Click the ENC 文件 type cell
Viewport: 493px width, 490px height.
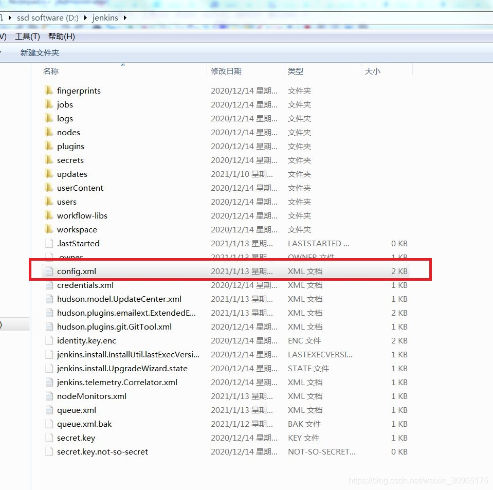tap(304, 340)
